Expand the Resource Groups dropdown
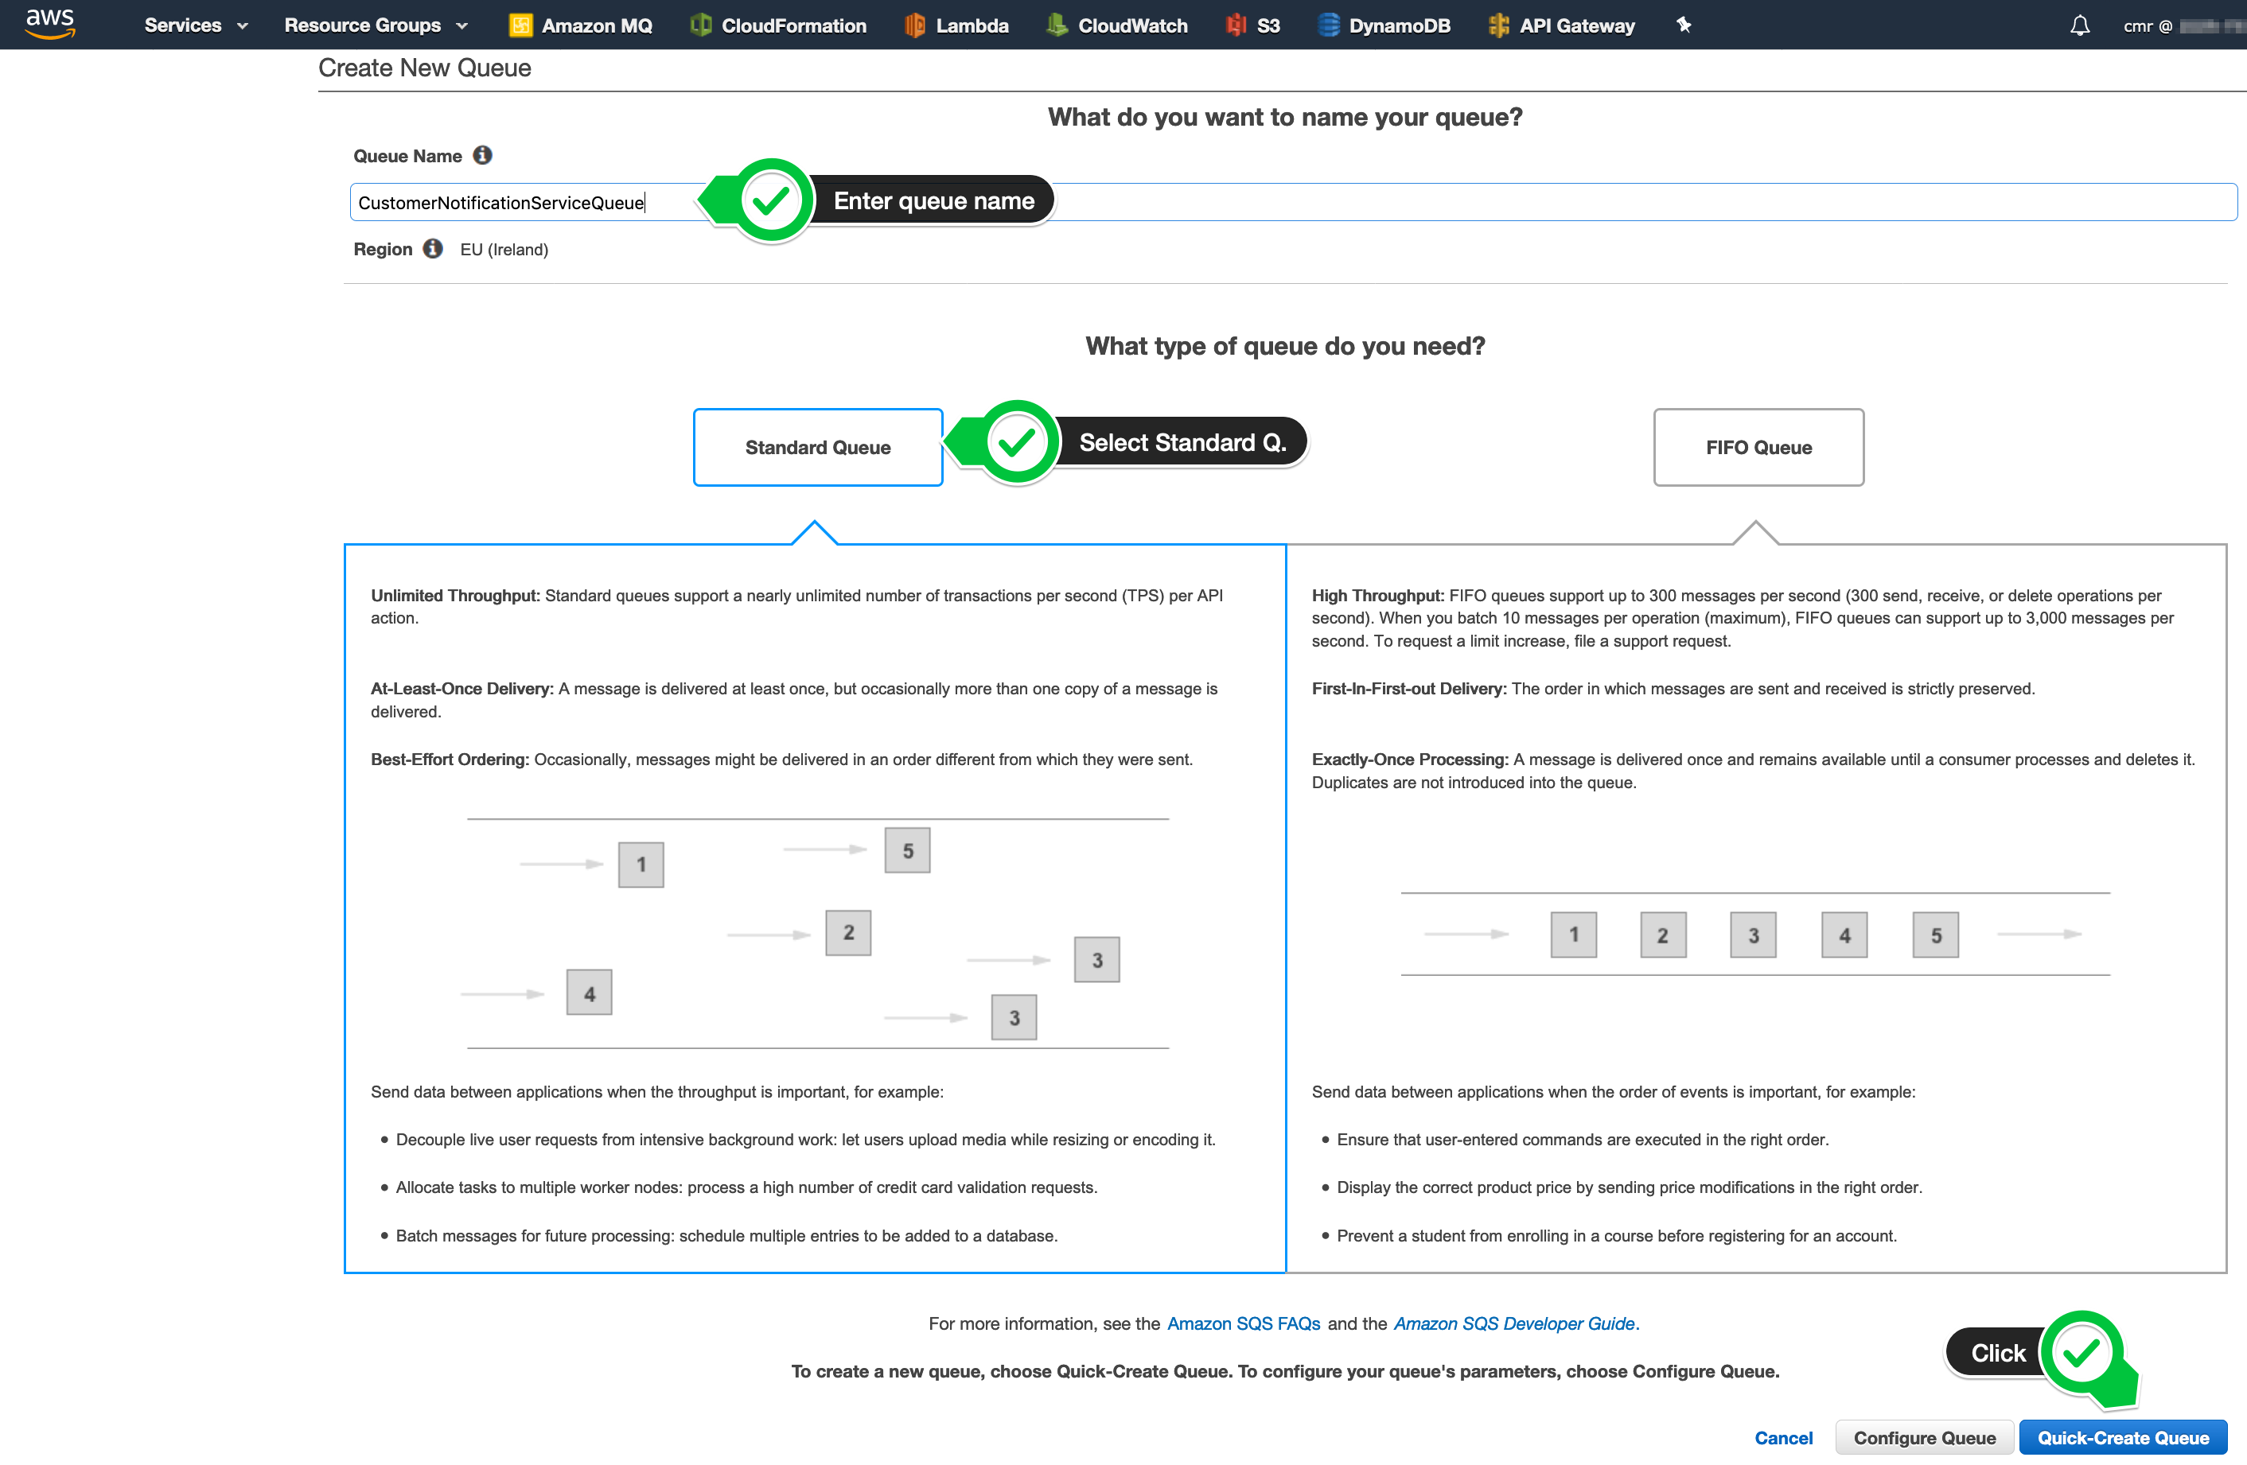The image size is (2247, 1465). pyautogui.click(x=376, y=25)
